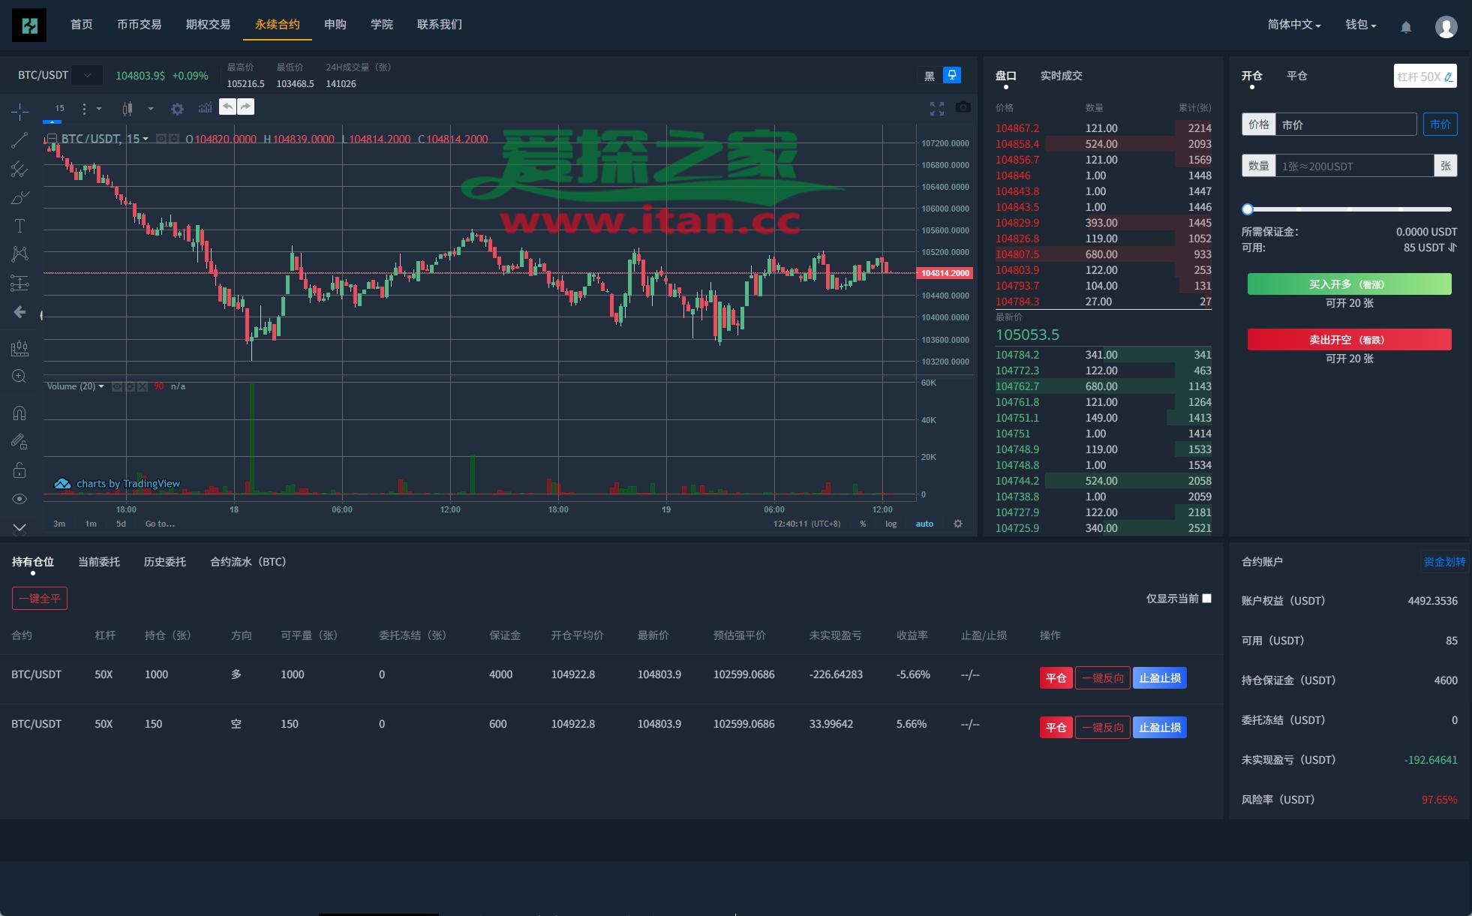The height and width of the screenshot is (916, 1472).
Task: Toggle 仅显示当前 checkbox
Action: pos(1207,598)
